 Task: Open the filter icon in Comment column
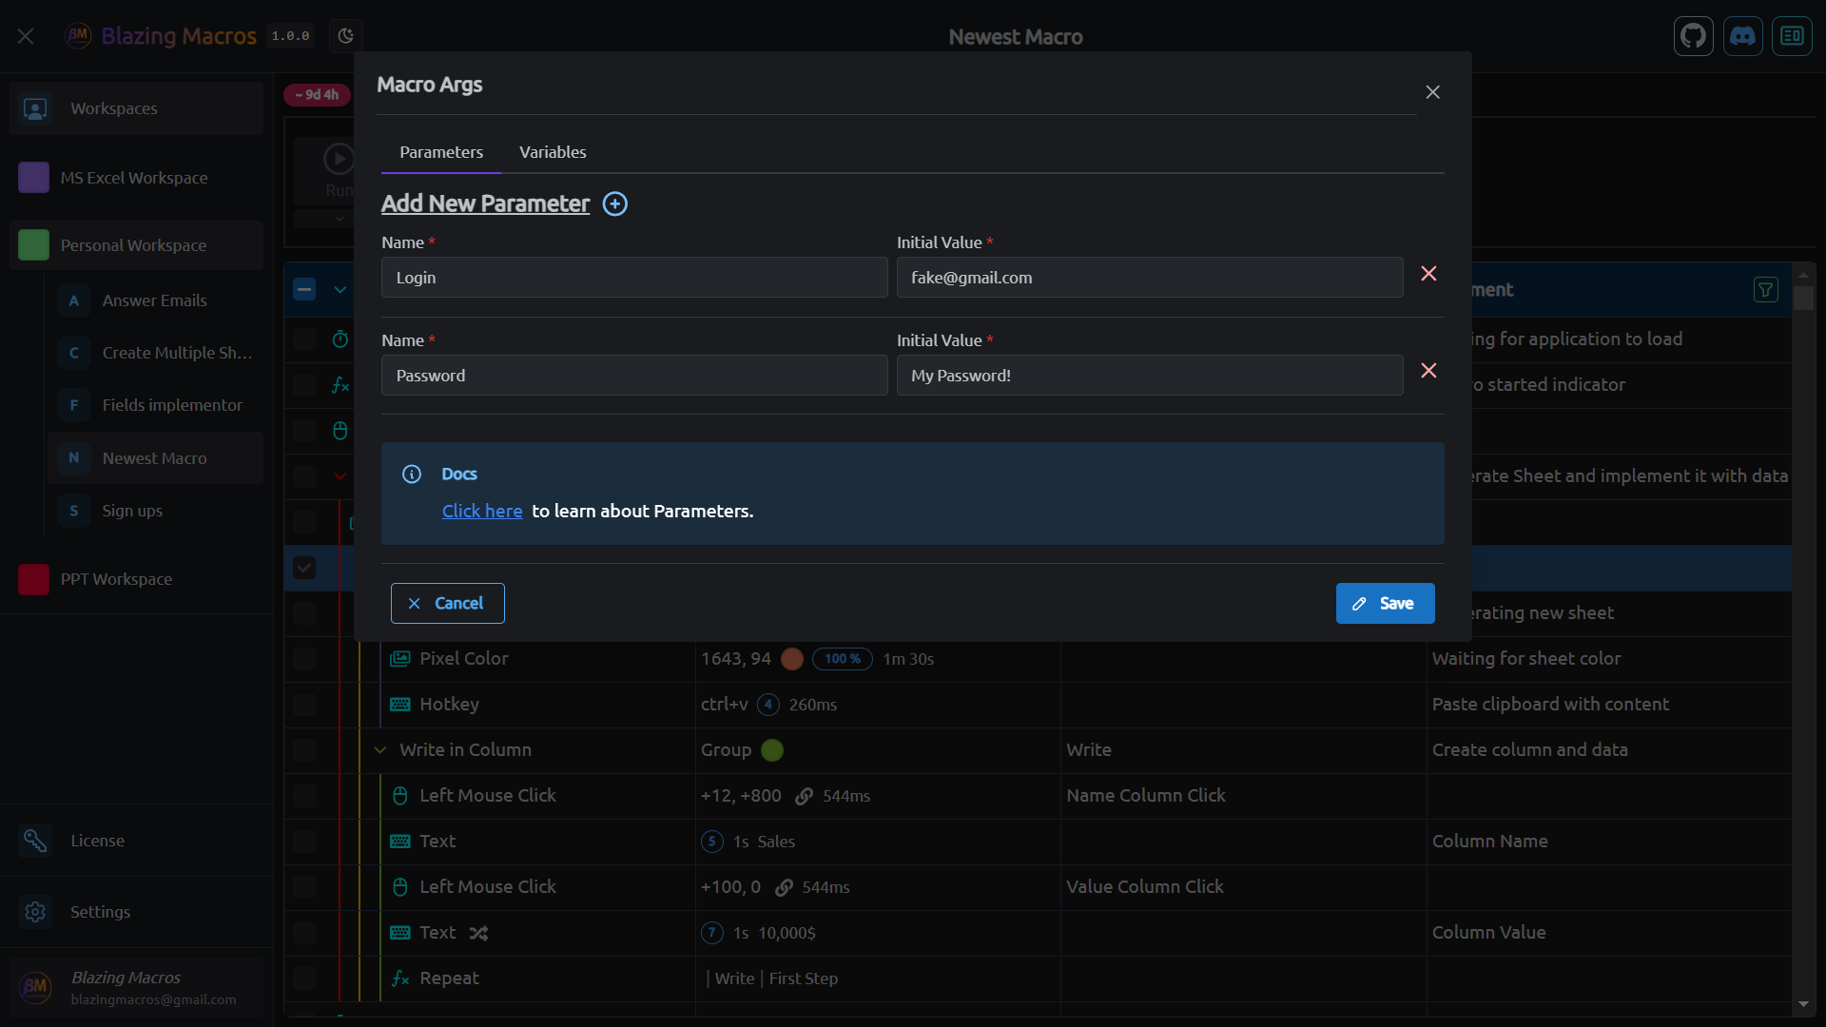coord(1765,290)
